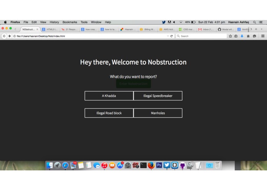Switch to the HTML5 t... tab

click(50, 29)
